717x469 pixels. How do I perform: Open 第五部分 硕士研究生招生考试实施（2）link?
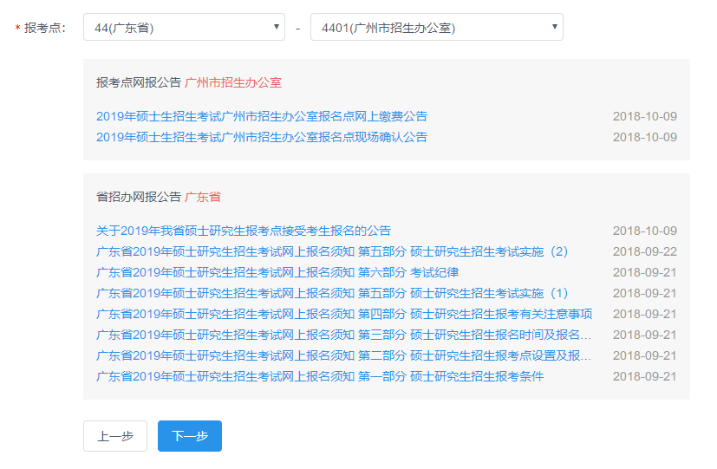tap(331, 251)
